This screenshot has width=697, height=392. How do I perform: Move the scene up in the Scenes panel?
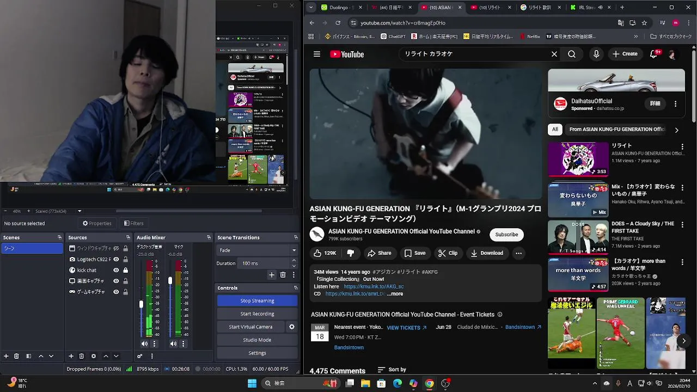point(41,356)
